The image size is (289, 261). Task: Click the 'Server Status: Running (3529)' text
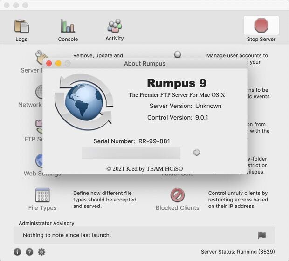coord(238,252)
